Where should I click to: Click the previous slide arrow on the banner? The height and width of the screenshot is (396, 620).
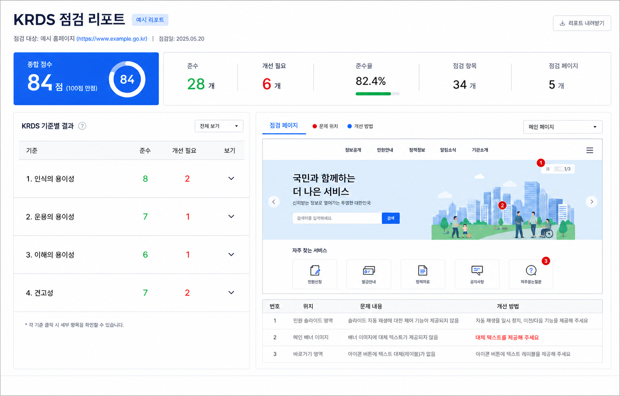coord(274,202)
